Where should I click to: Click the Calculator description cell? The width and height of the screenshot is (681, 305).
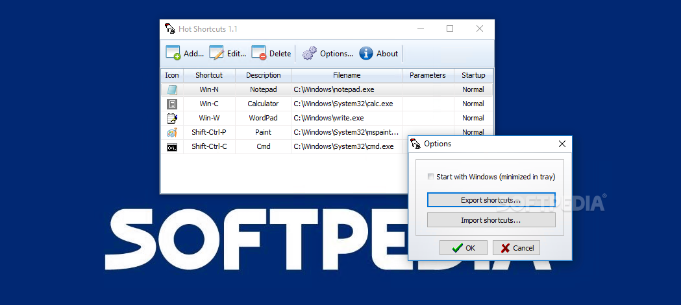(264, 104)
